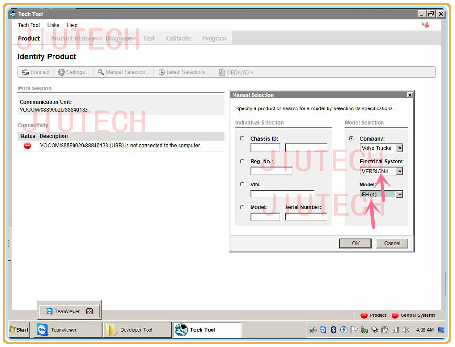455x347 pixels.
Task: Open Developer Tool folder from taskbar
Action: 137,330
